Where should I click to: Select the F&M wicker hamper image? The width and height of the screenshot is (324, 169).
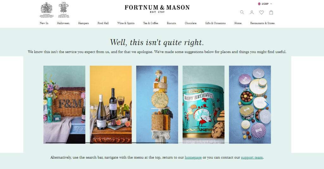pos(64,105)
